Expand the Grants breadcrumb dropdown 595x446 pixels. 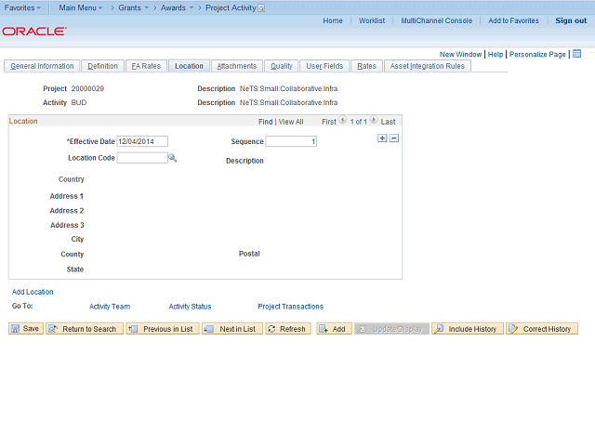(134, 7)
